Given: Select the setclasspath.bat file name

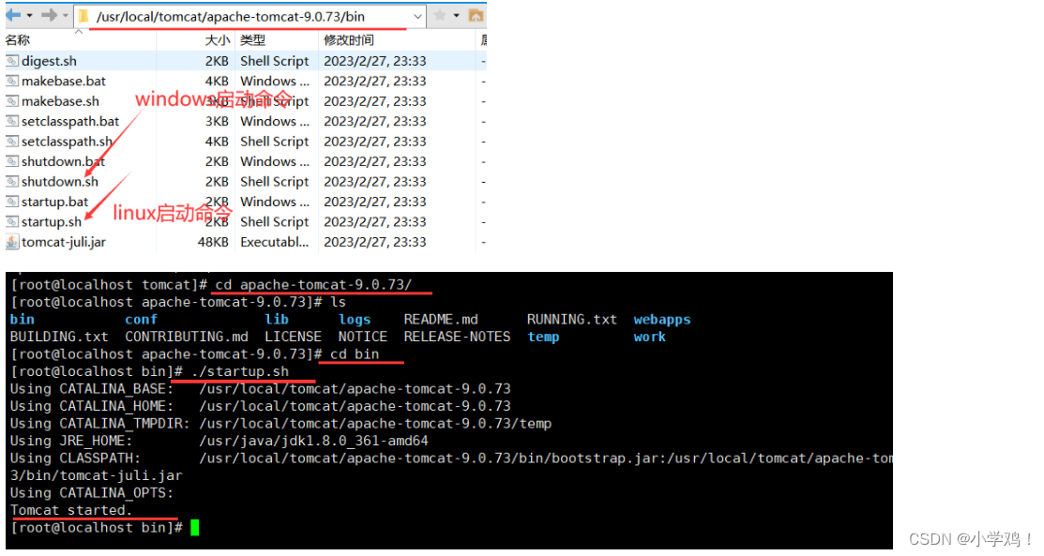Looking at the screenshot, I should (70, 121).
